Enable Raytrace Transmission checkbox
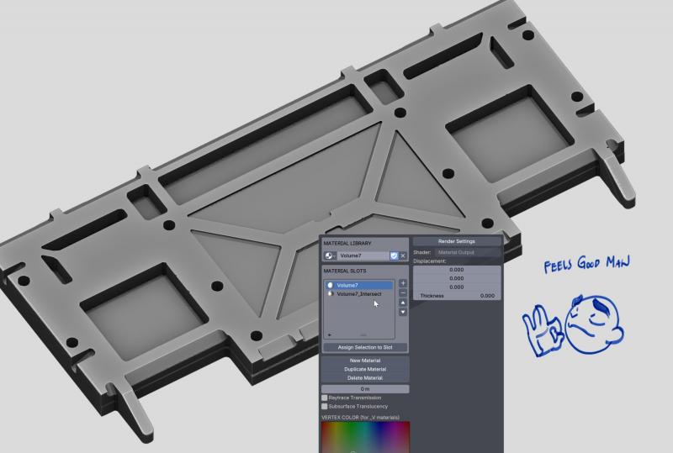Screen dimensions: 673x453 pyautogui.click(x=325, y=398)
